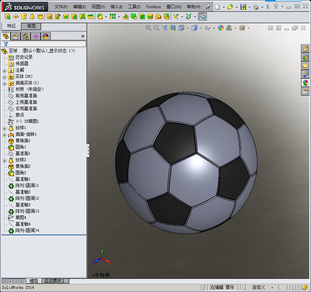Open the 插入(I) menu

point(116,7)
